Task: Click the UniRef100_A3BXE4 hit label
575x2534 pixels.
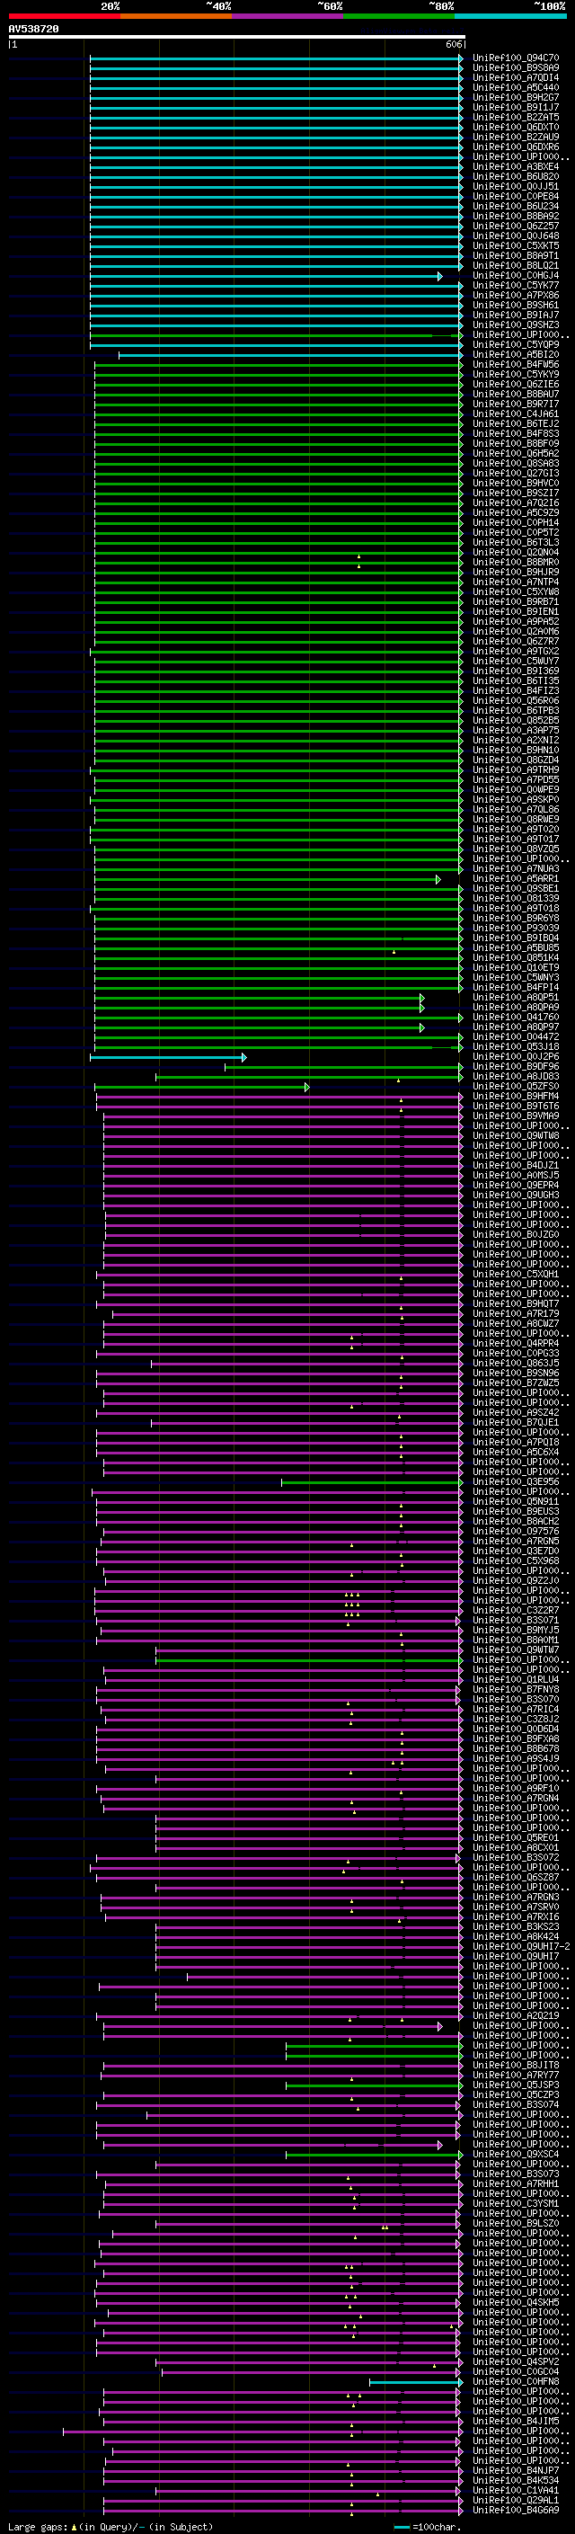Action: (516, 166)
